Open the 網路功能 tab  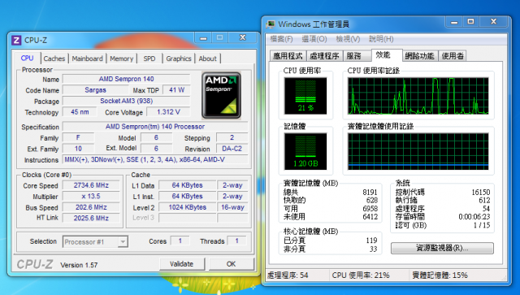point(420,56)
